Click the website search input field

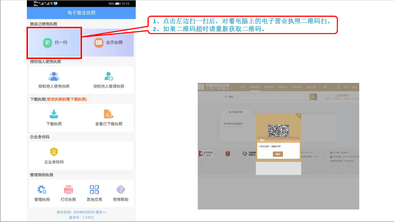pos(273,97)
